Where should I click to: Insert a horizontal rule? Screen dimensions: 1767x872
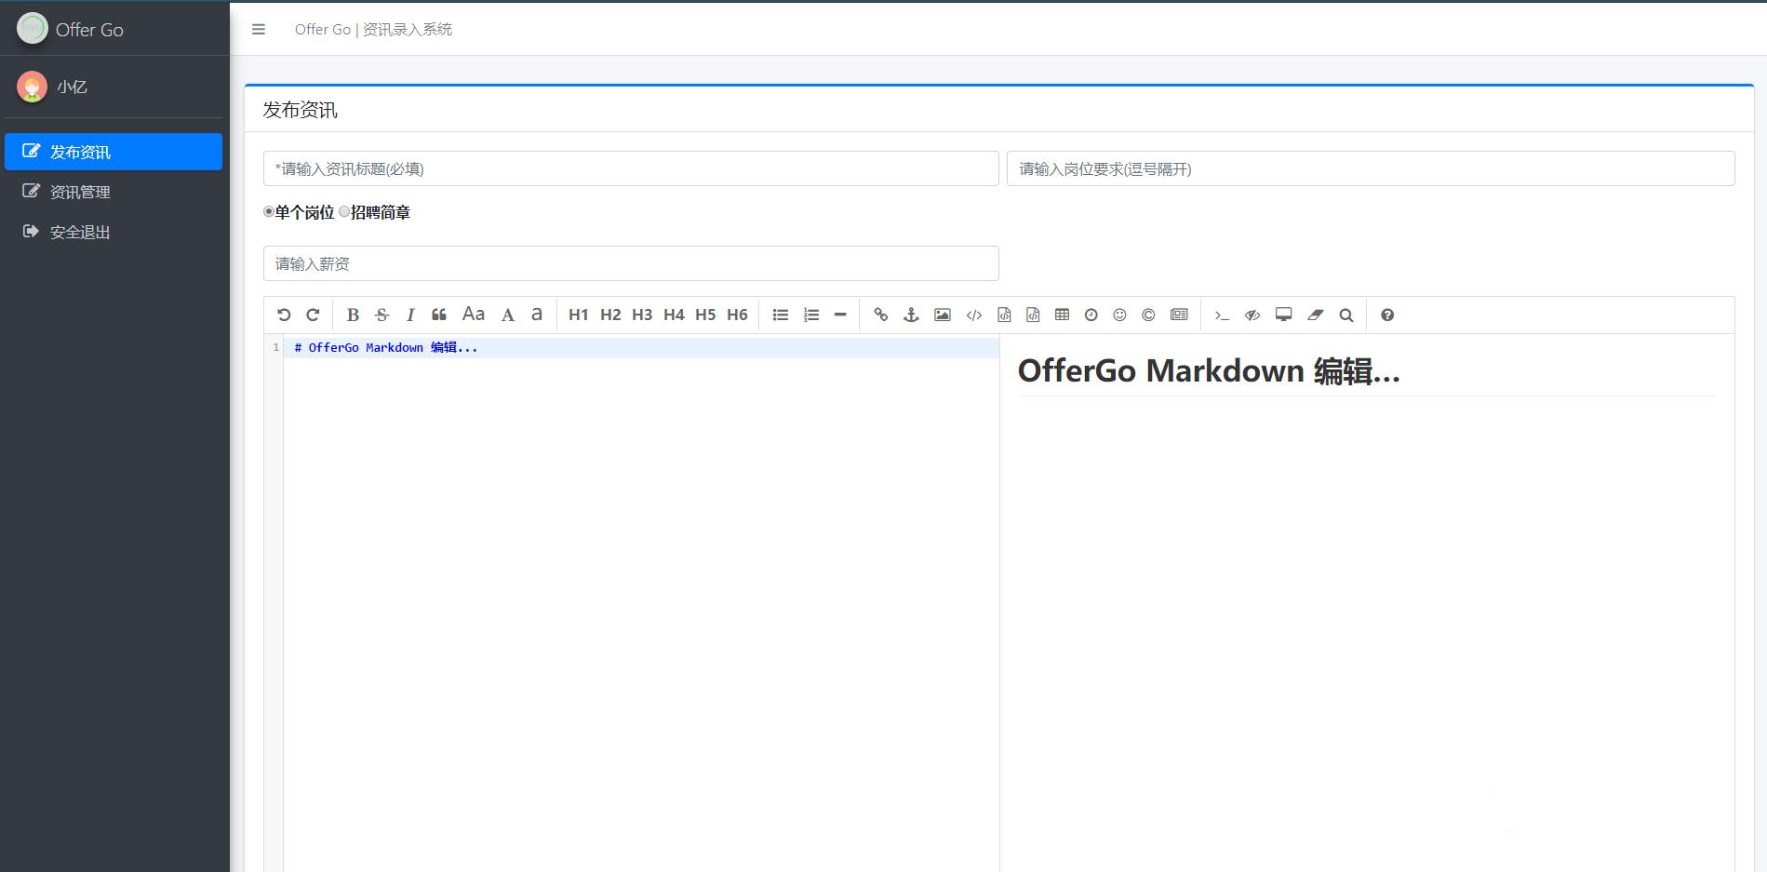click(840, 315)
